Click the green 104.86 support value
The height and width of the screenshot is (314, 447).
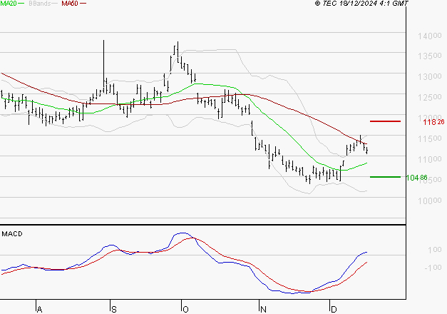click(x=416, y=178)
